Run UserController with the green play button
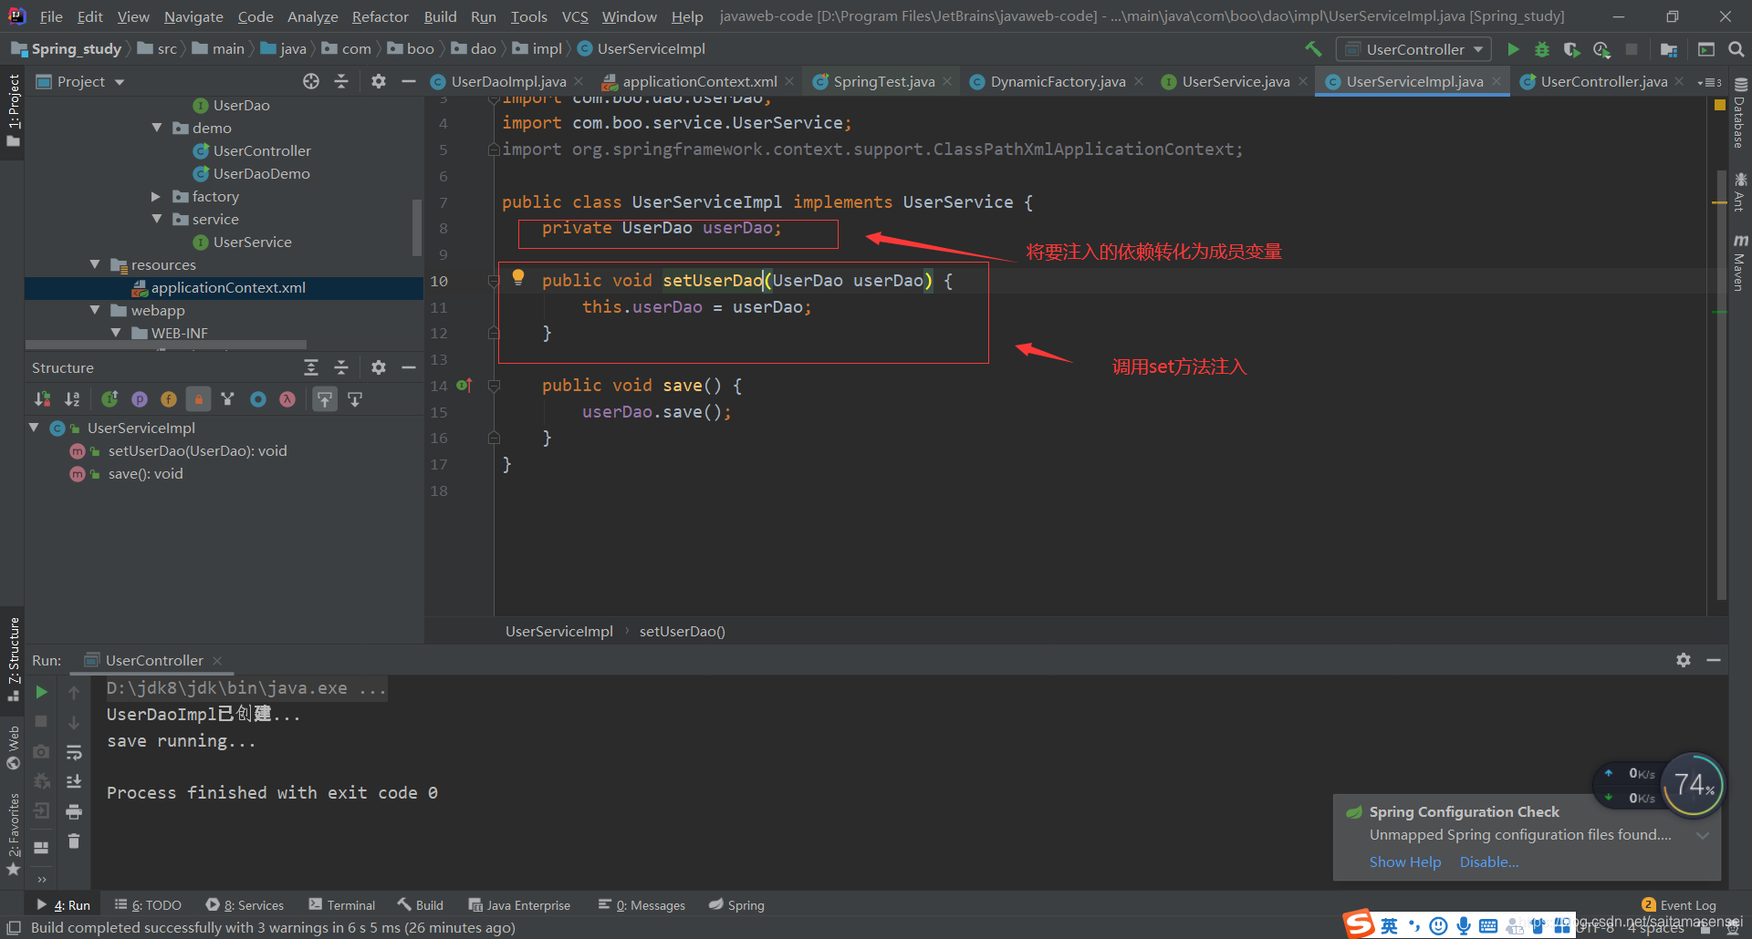Image resolution: width=1752 pixels, height=939 pixels. click(1513, 49)
